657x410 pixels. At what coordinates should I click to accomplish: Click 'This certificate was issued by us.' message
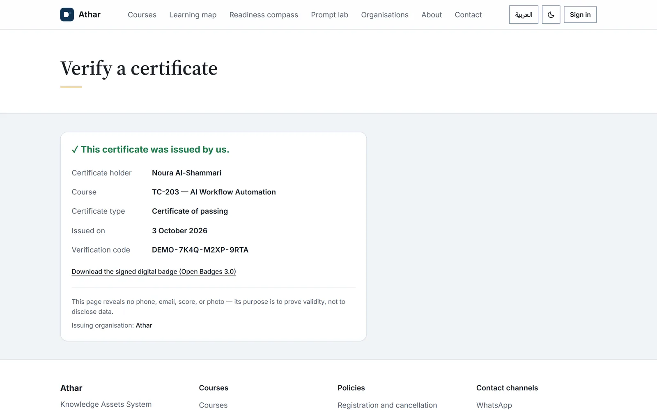pyautogui.click(x=155, y=150)
